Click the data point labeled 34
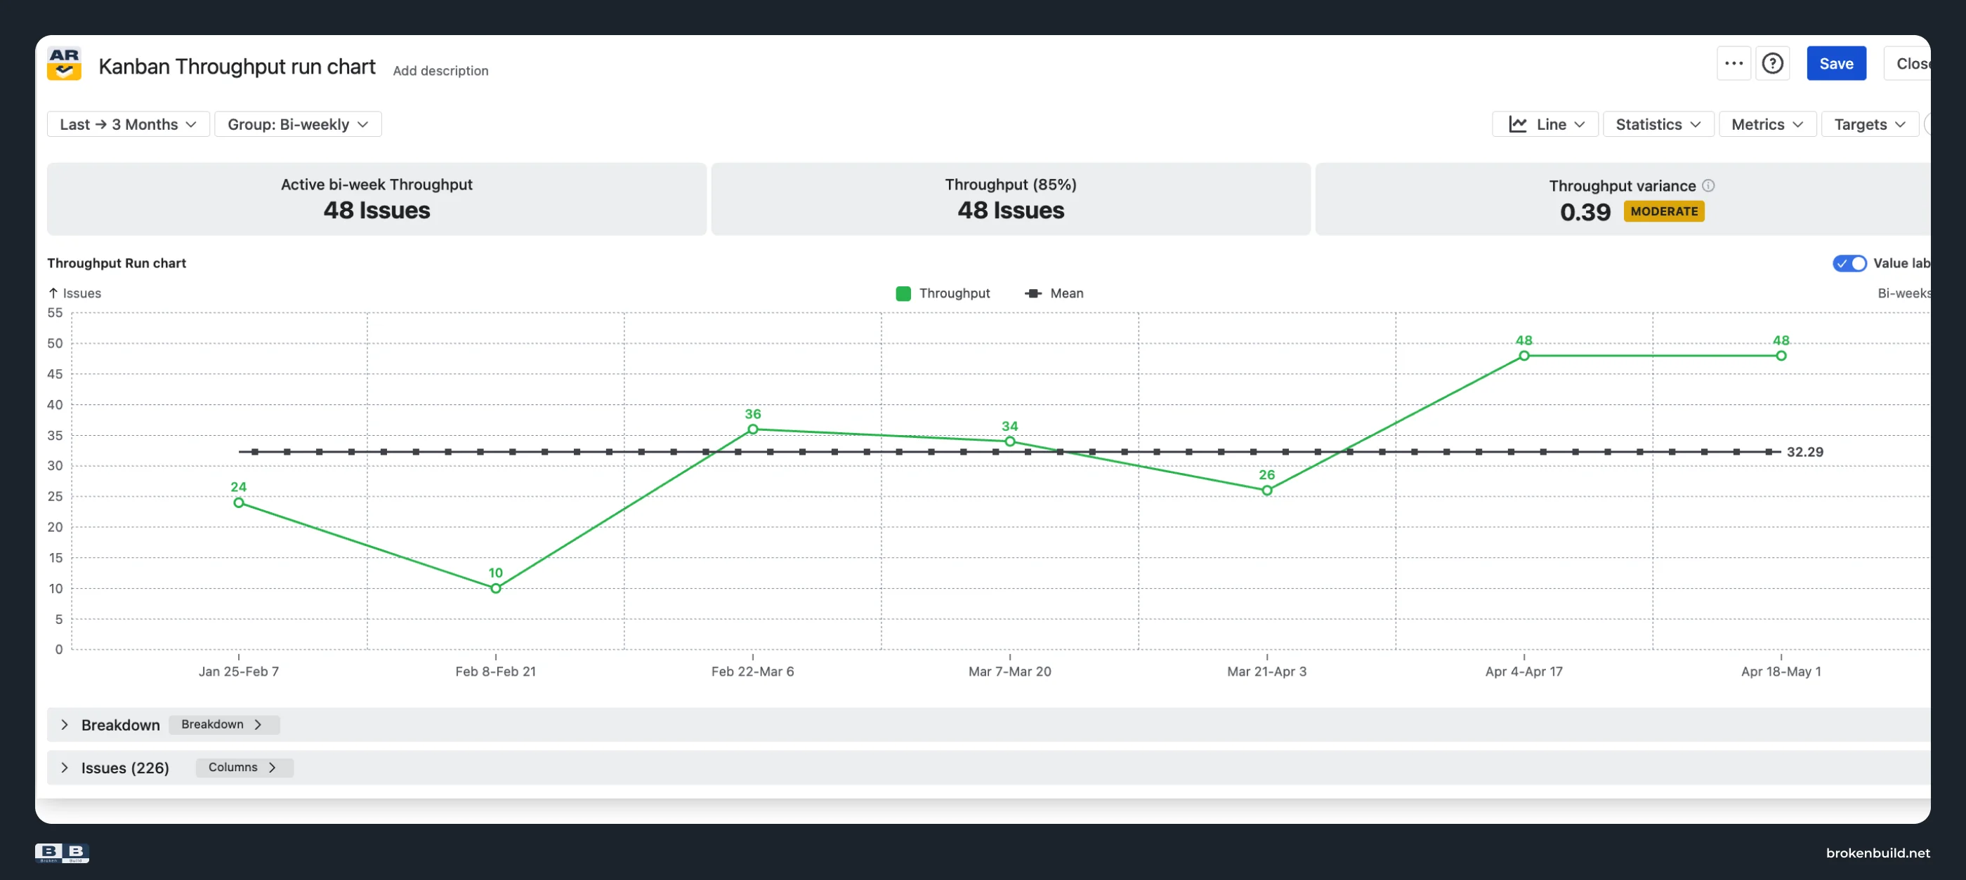The width and height of the screenshot is (1966, 880). 1010,441
